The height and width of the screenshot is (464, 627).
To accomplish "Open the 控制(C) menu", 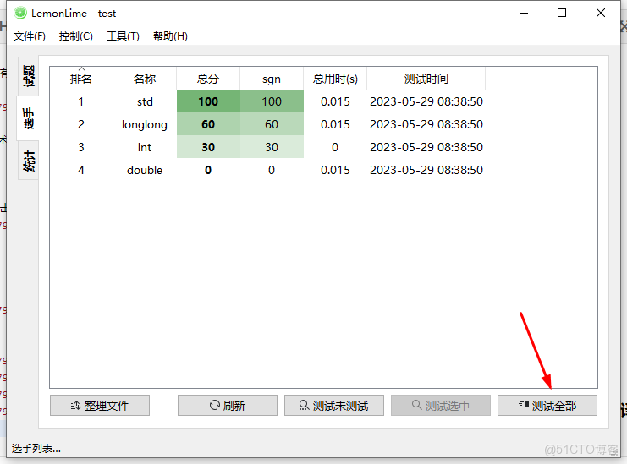I will (x=75, y=36).
